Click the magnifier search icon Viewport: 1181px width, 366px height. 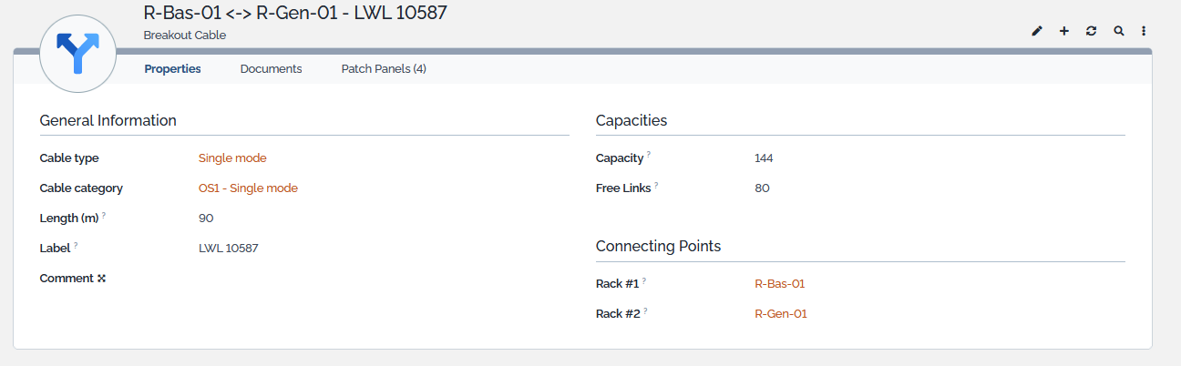click(x=1118, y=31)
